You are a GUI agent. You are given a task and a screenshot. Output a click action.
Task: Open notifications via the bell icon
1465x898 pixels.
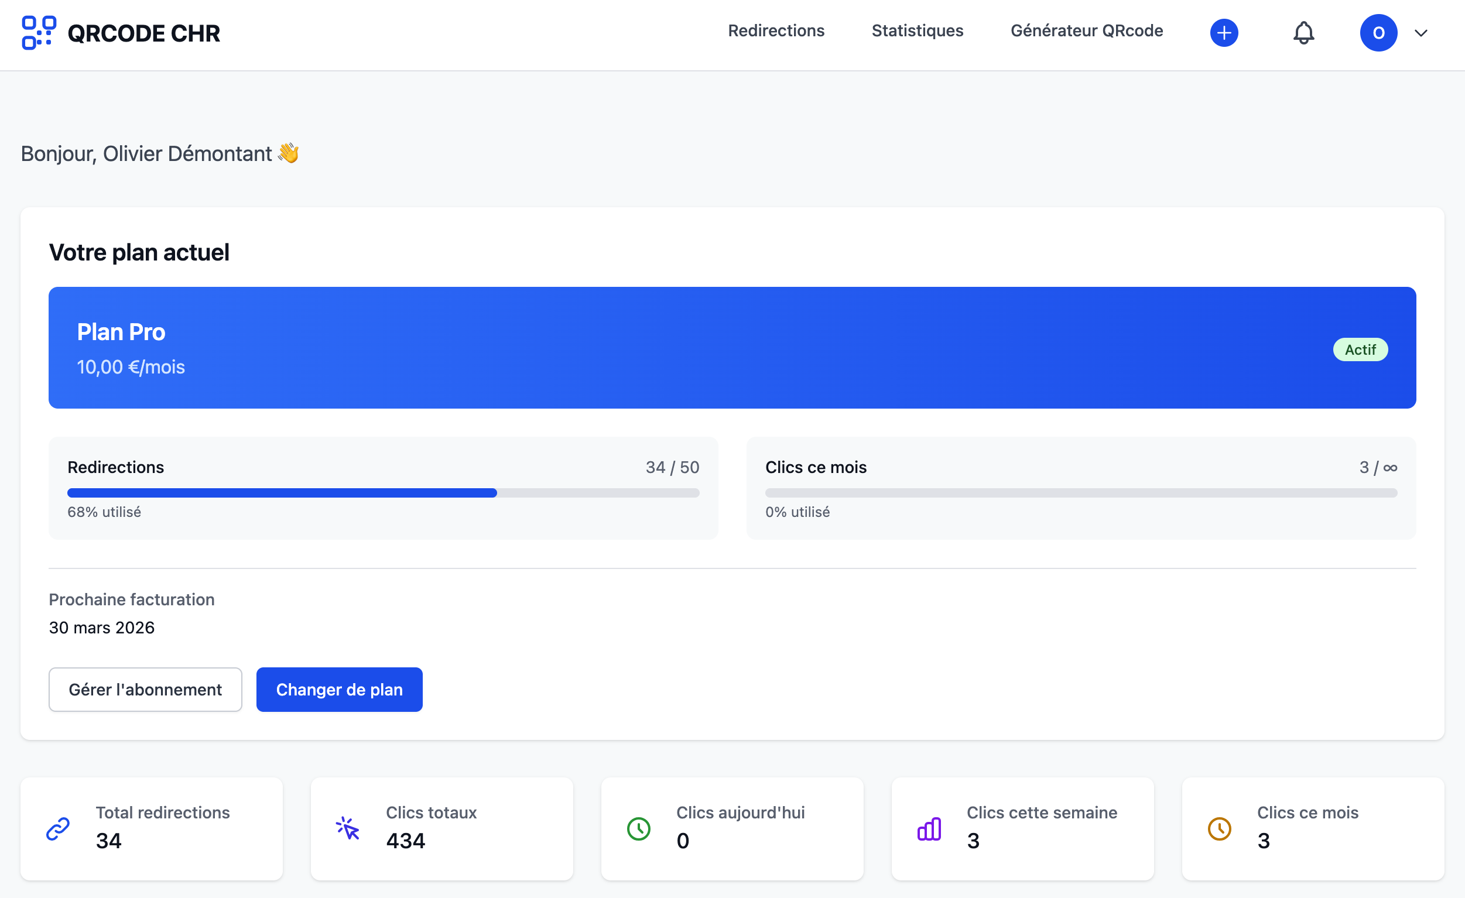click(1303, 33)
